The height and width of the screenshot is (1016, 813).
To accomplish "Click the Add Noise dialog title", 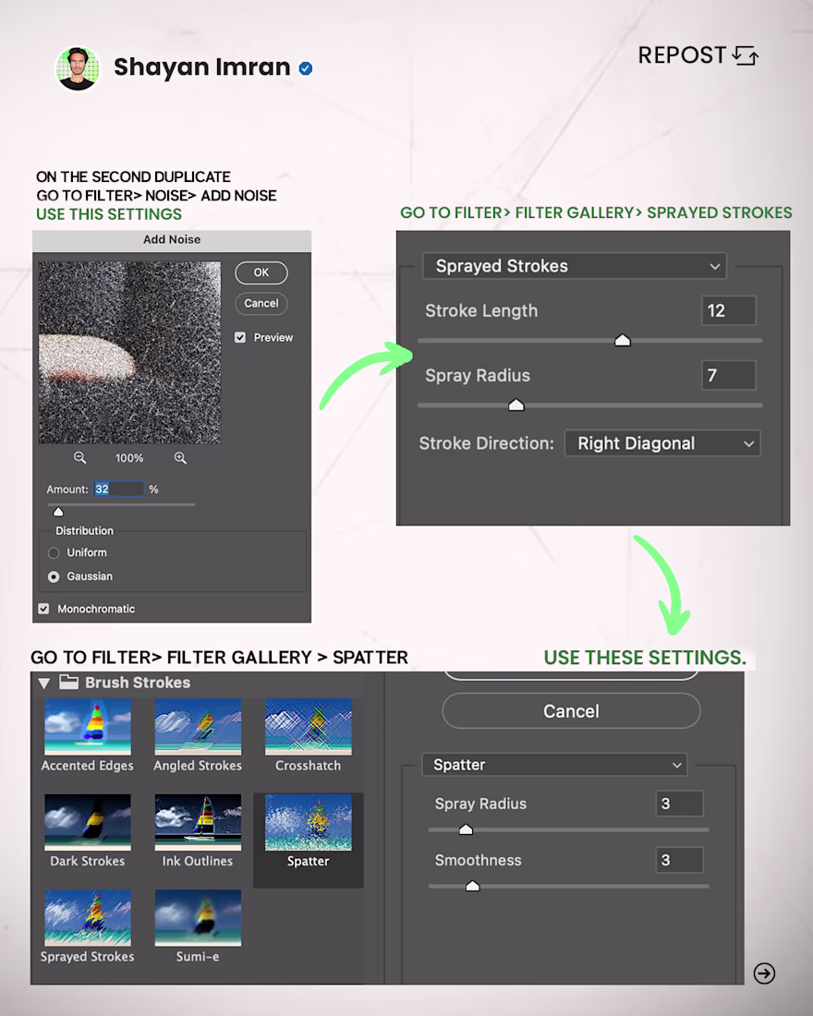I will coord(172,240).
